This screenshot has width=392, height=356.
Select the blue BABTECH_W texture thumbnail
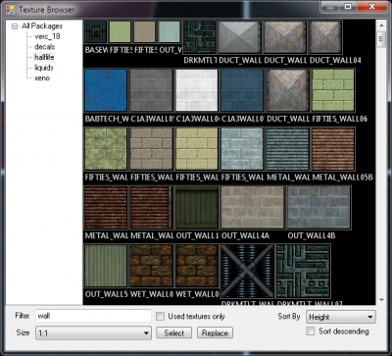pos(106,90)
